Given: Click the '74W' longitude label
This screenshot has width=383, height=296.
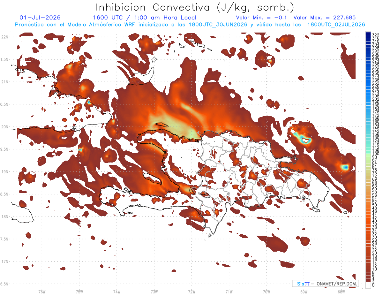Looking at the screenshot, I should click(x=116, y=292).
